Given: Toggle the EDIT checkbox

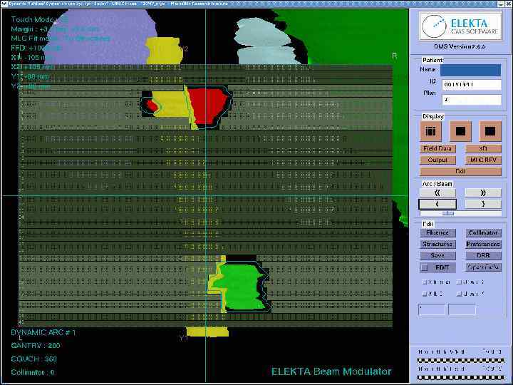Looking at the screenshot, I should click(x=425, y=268).
